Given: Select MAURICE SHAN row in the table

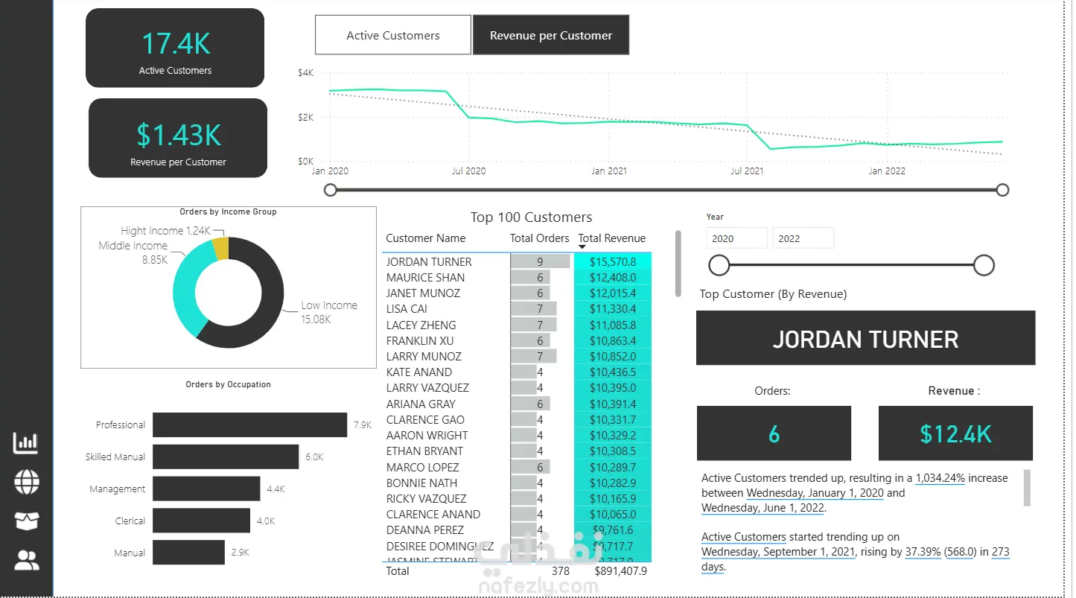Looking at the screenshot, I should pyautogui.click(x=517, y=277).
